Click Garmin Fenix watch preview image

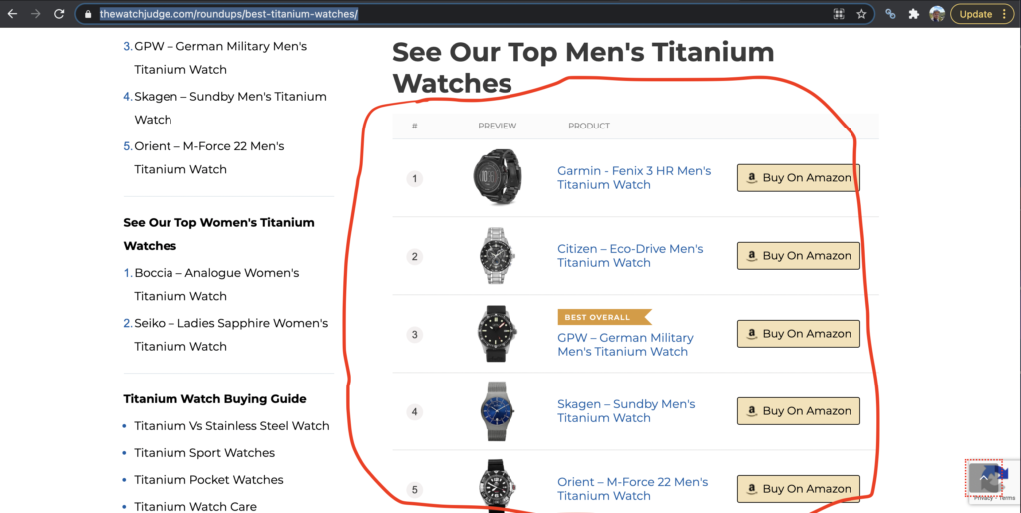tap(497, 177)
